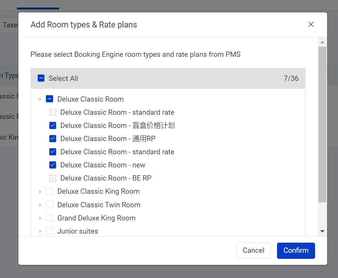Click the Confirm button
Screen dimensions: 338x278
pyautogui.click(x=296, y=251)
